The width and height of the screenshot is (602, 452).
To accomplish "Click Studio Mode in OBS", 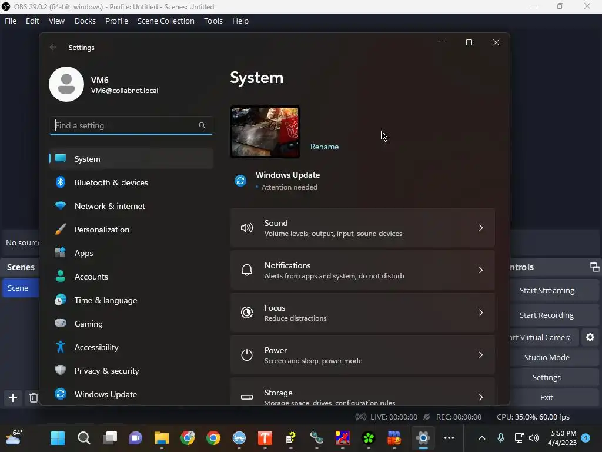I will pyautogui.click(x=554, y=357).
